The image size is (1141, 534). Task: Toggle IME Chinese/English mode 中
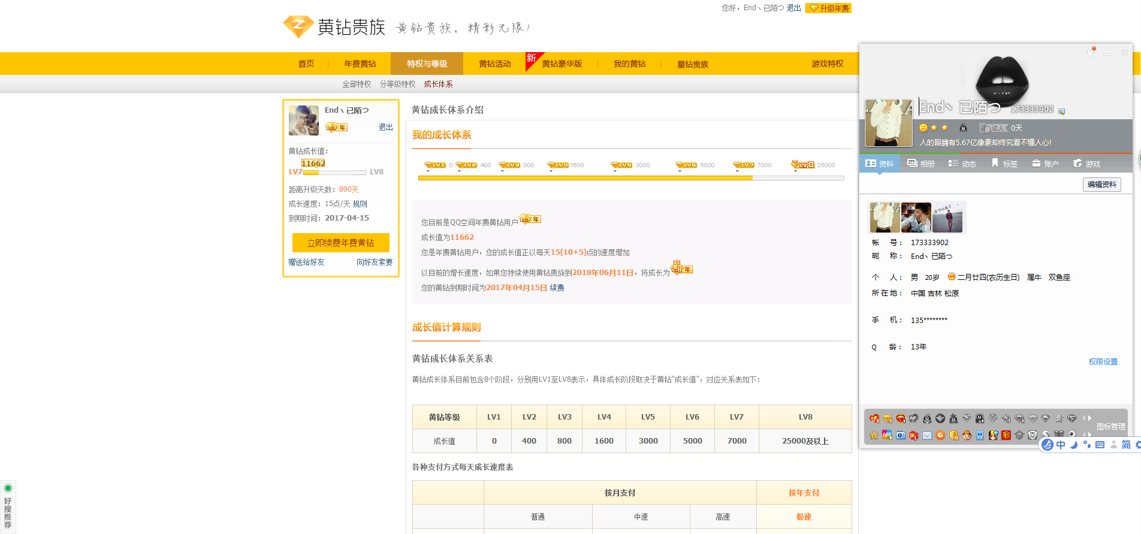click(x=1061, y=445)
